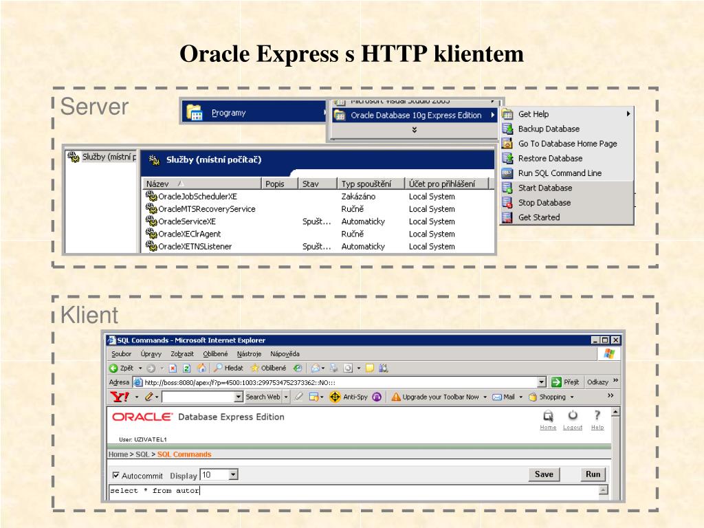Open the Nápověda menu
The width and height of the screenshot is (704, 528).
(285, 354)
